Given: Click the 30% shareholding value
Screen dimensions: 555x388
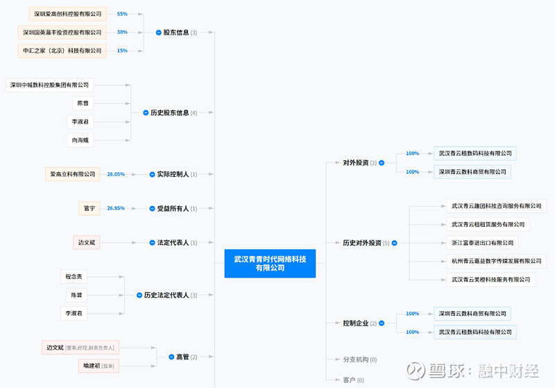Looking at the screenshot, I should click(122, 32).
